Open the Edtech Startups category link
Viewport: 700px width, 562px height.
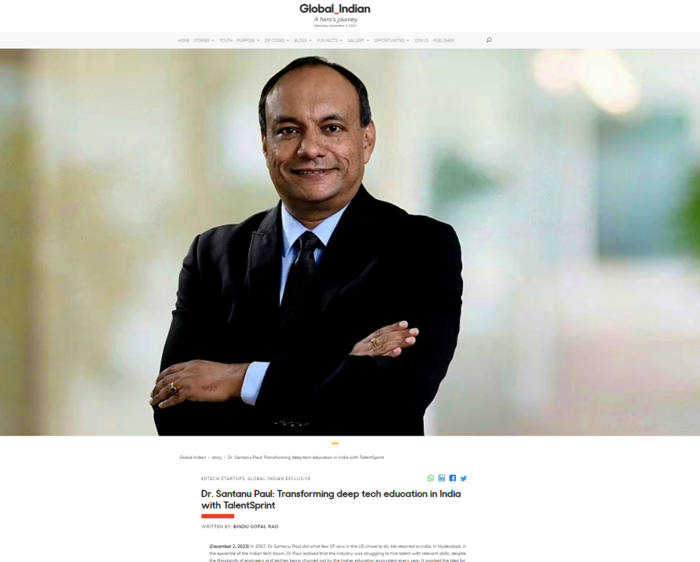(223, 479)
